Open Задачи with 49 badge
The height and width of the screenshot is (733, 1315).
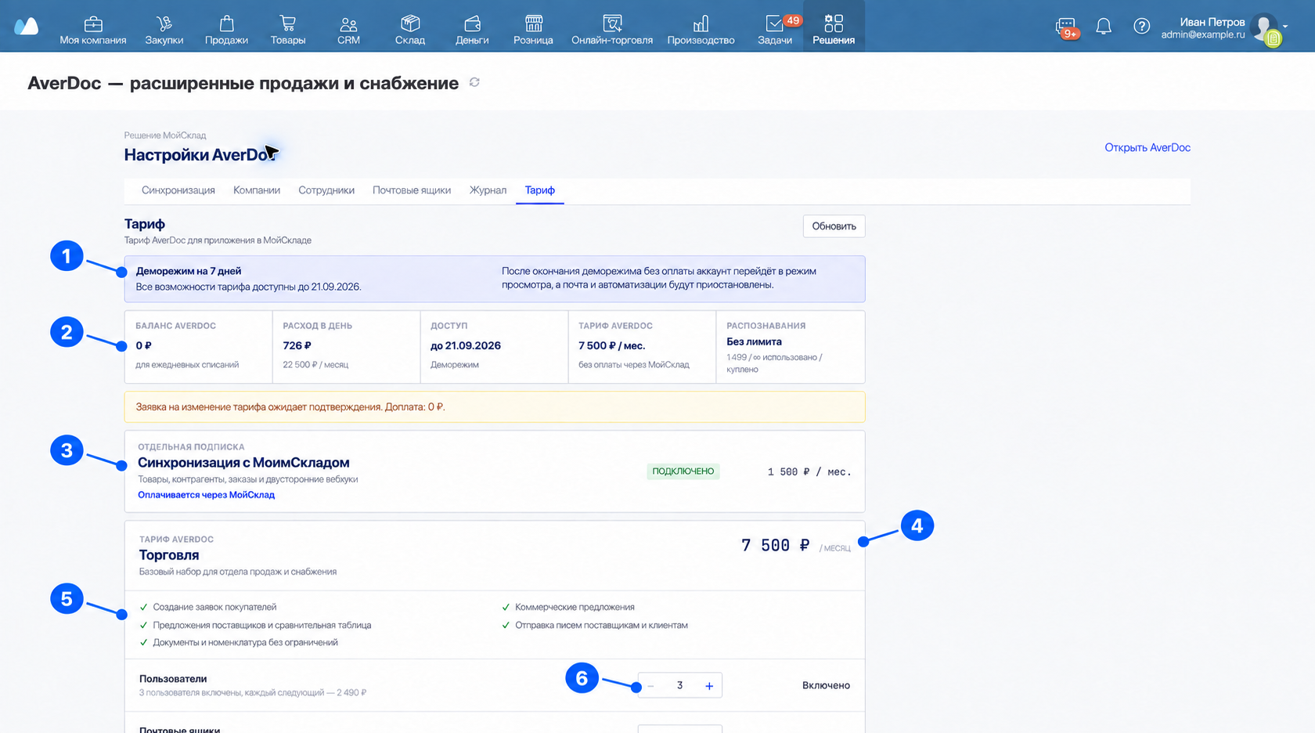pyautogui.click(x=775, y=30)
